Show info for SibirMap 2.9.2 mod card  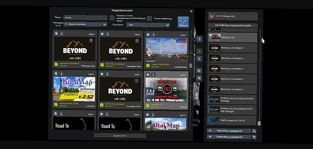[x=153, y=74]
